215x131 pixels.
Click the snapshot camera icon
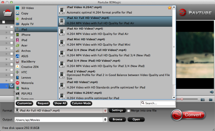[202, 100]
